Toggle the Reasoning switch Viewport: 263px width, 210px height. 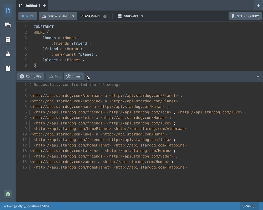[x=106, y=16]
